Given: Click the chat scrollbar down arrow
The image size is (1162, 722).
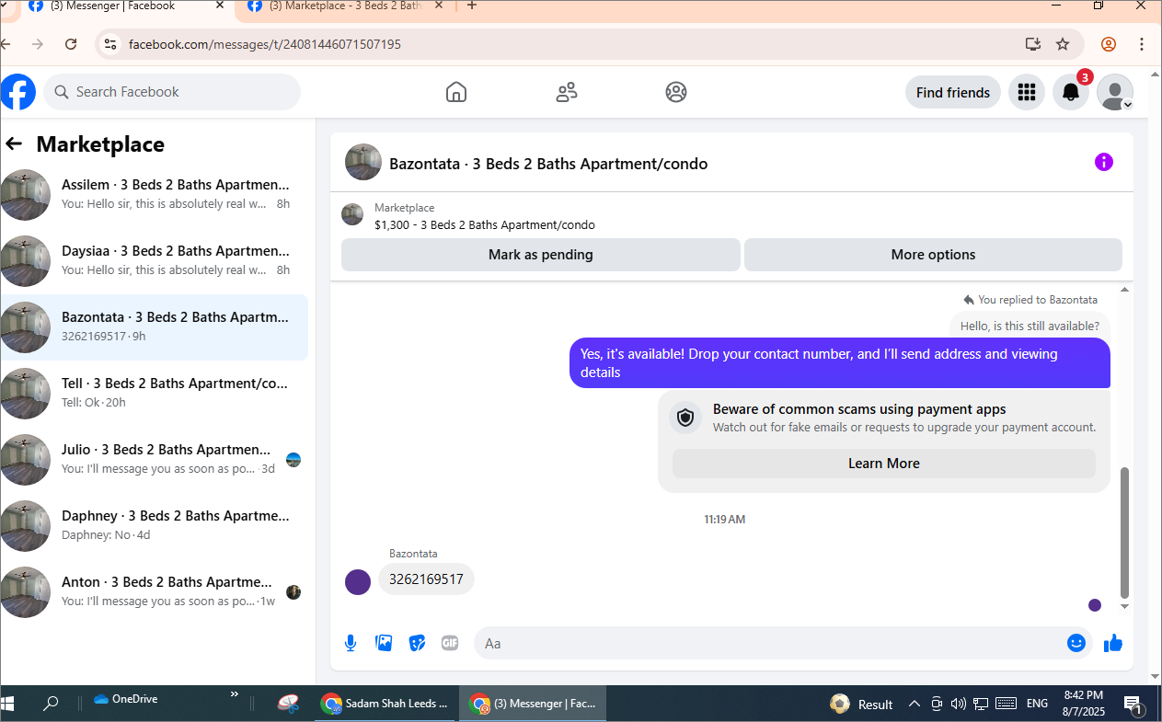Looking at the screenshot, I should click(x=1123, y=607).
